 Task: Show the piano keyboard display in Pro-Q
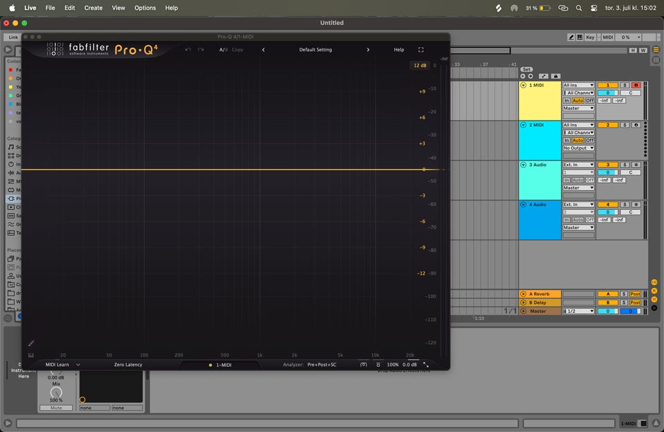click(31, 355)
